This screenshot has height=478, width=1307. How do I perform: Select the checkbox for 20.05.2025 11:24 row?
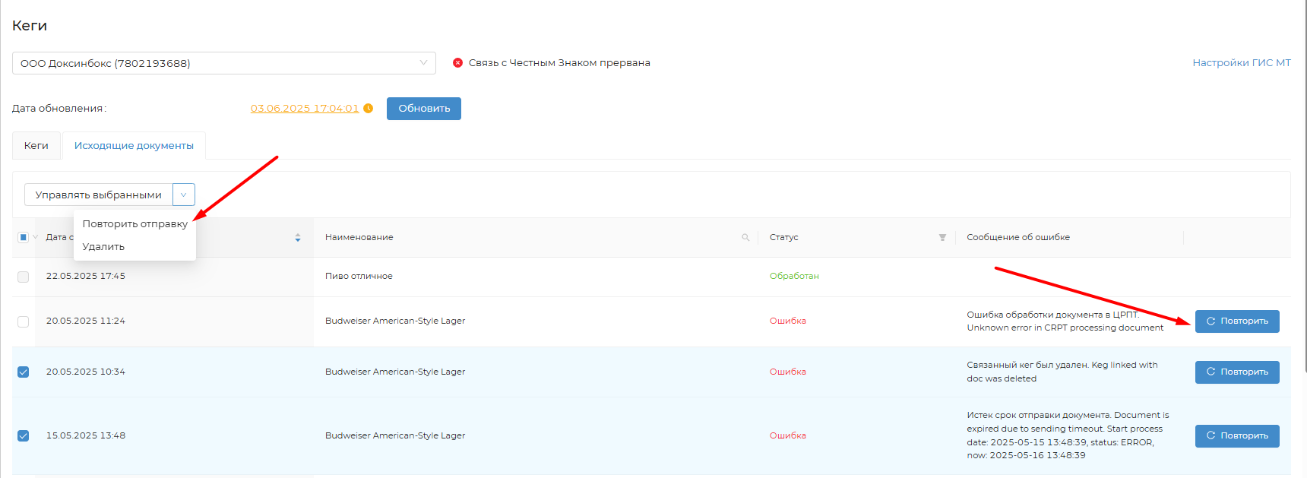point(23,321)
